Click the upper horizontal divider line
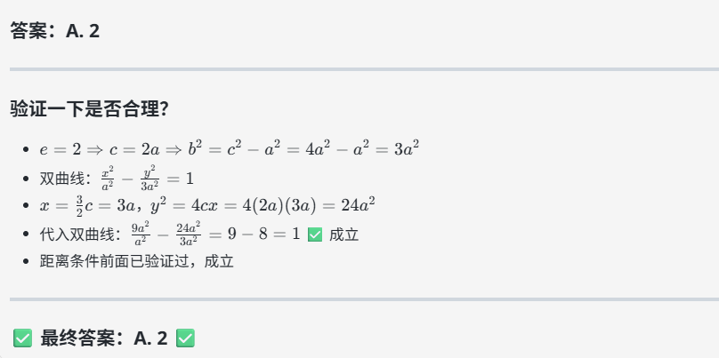 point(364,69)
